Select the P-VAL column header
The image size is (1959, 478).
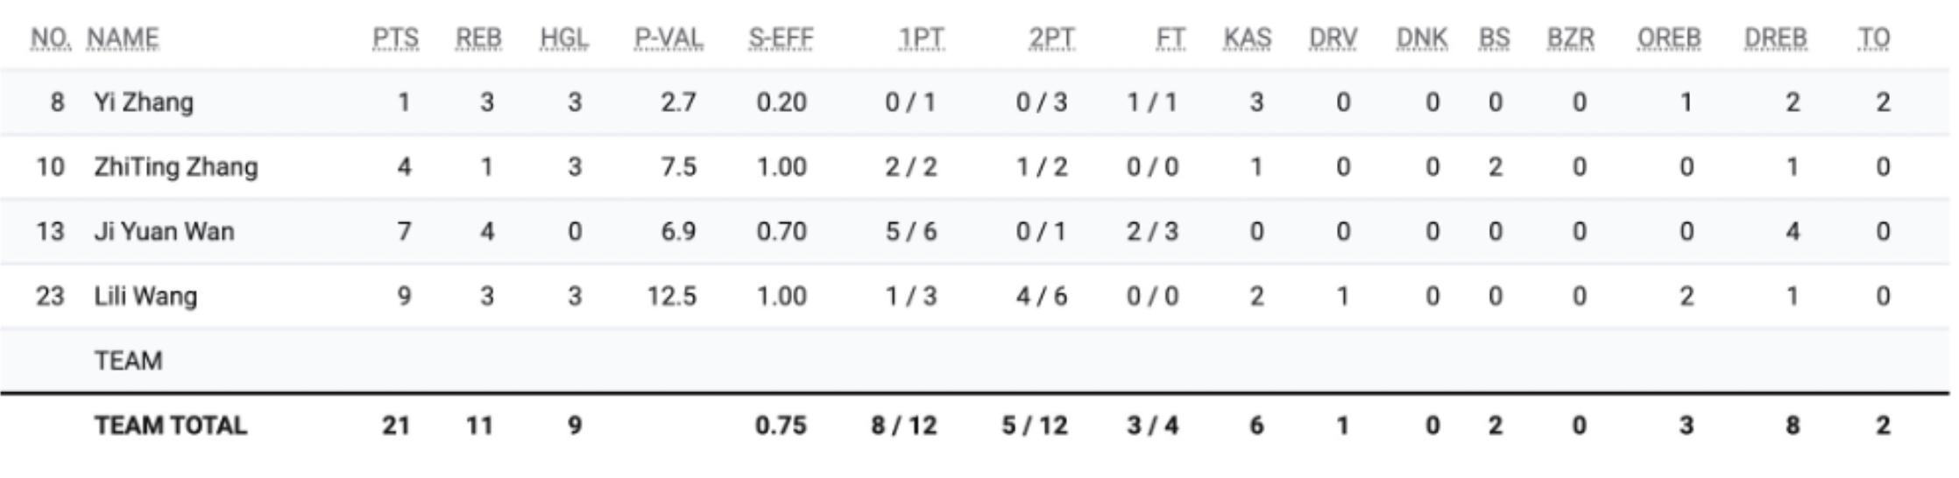[668, 39]
